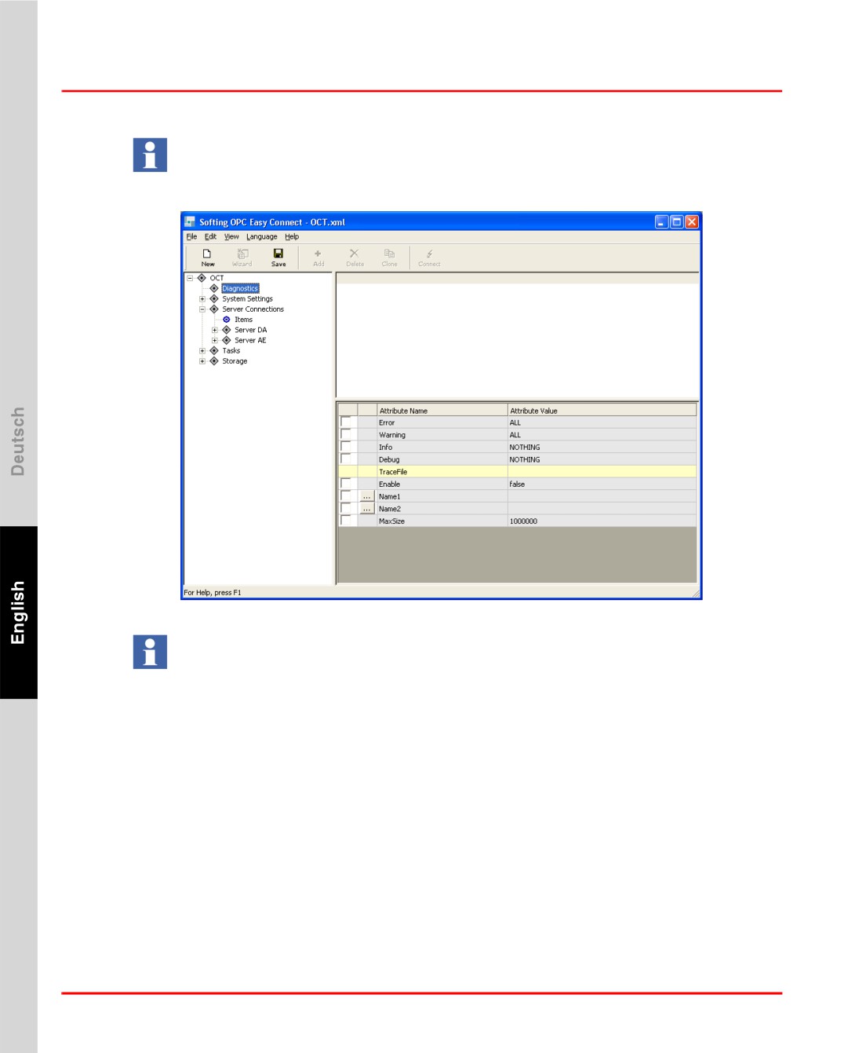The width and height of the screenshot is (866, 1053).
Task: Expand the System Settings tree node
Action: click(x=202, y=299)
